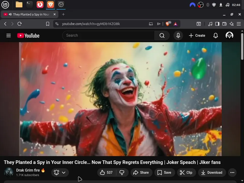Image resolution: width=244 pixels, height=183 pixels.
Task: Go back to the previous page
Action: (5, 24)
